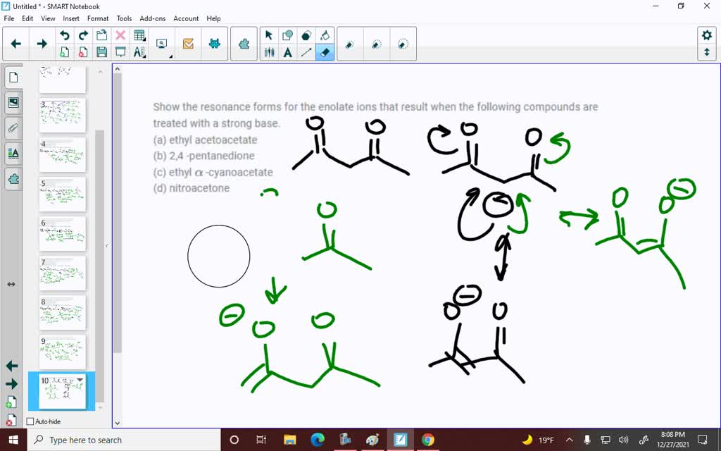
Task: Select the Shapes tool
Action: pos(289,35)
